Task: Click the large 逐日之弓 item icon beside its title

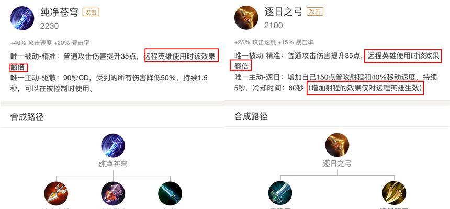Action: (246, 17)
